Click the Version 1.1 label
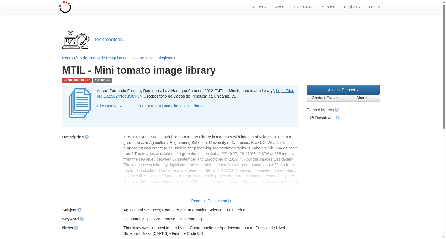446x239 pixels. (x=103, y=80)
